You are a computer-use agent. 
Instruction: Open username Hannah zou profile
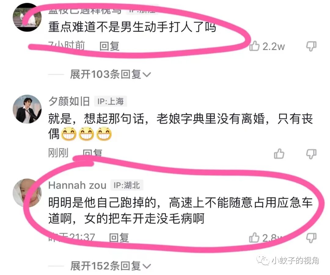tap(77, 185)
